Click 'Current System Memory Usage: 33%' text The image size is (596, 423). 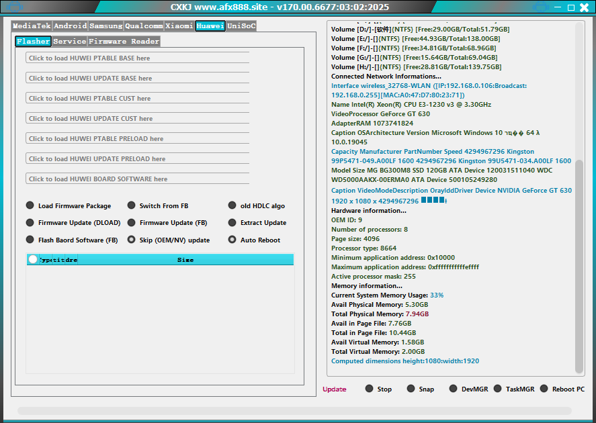click(x=387, y=295)
